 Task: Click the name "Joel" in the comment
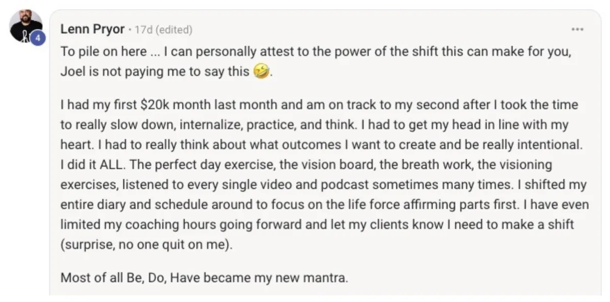[72, 72]
